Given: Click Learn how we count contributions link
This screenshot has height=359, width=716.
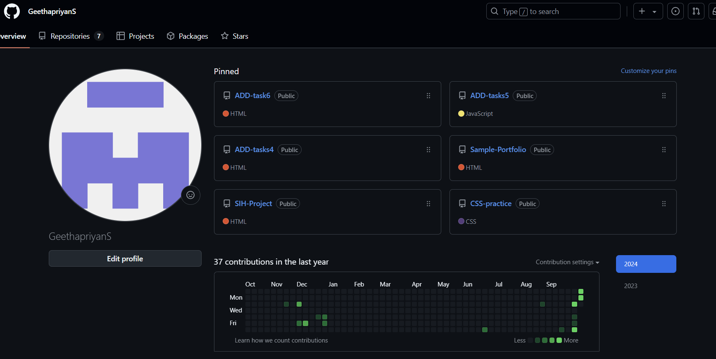Looking at the screenshot, I should [281, 340].
